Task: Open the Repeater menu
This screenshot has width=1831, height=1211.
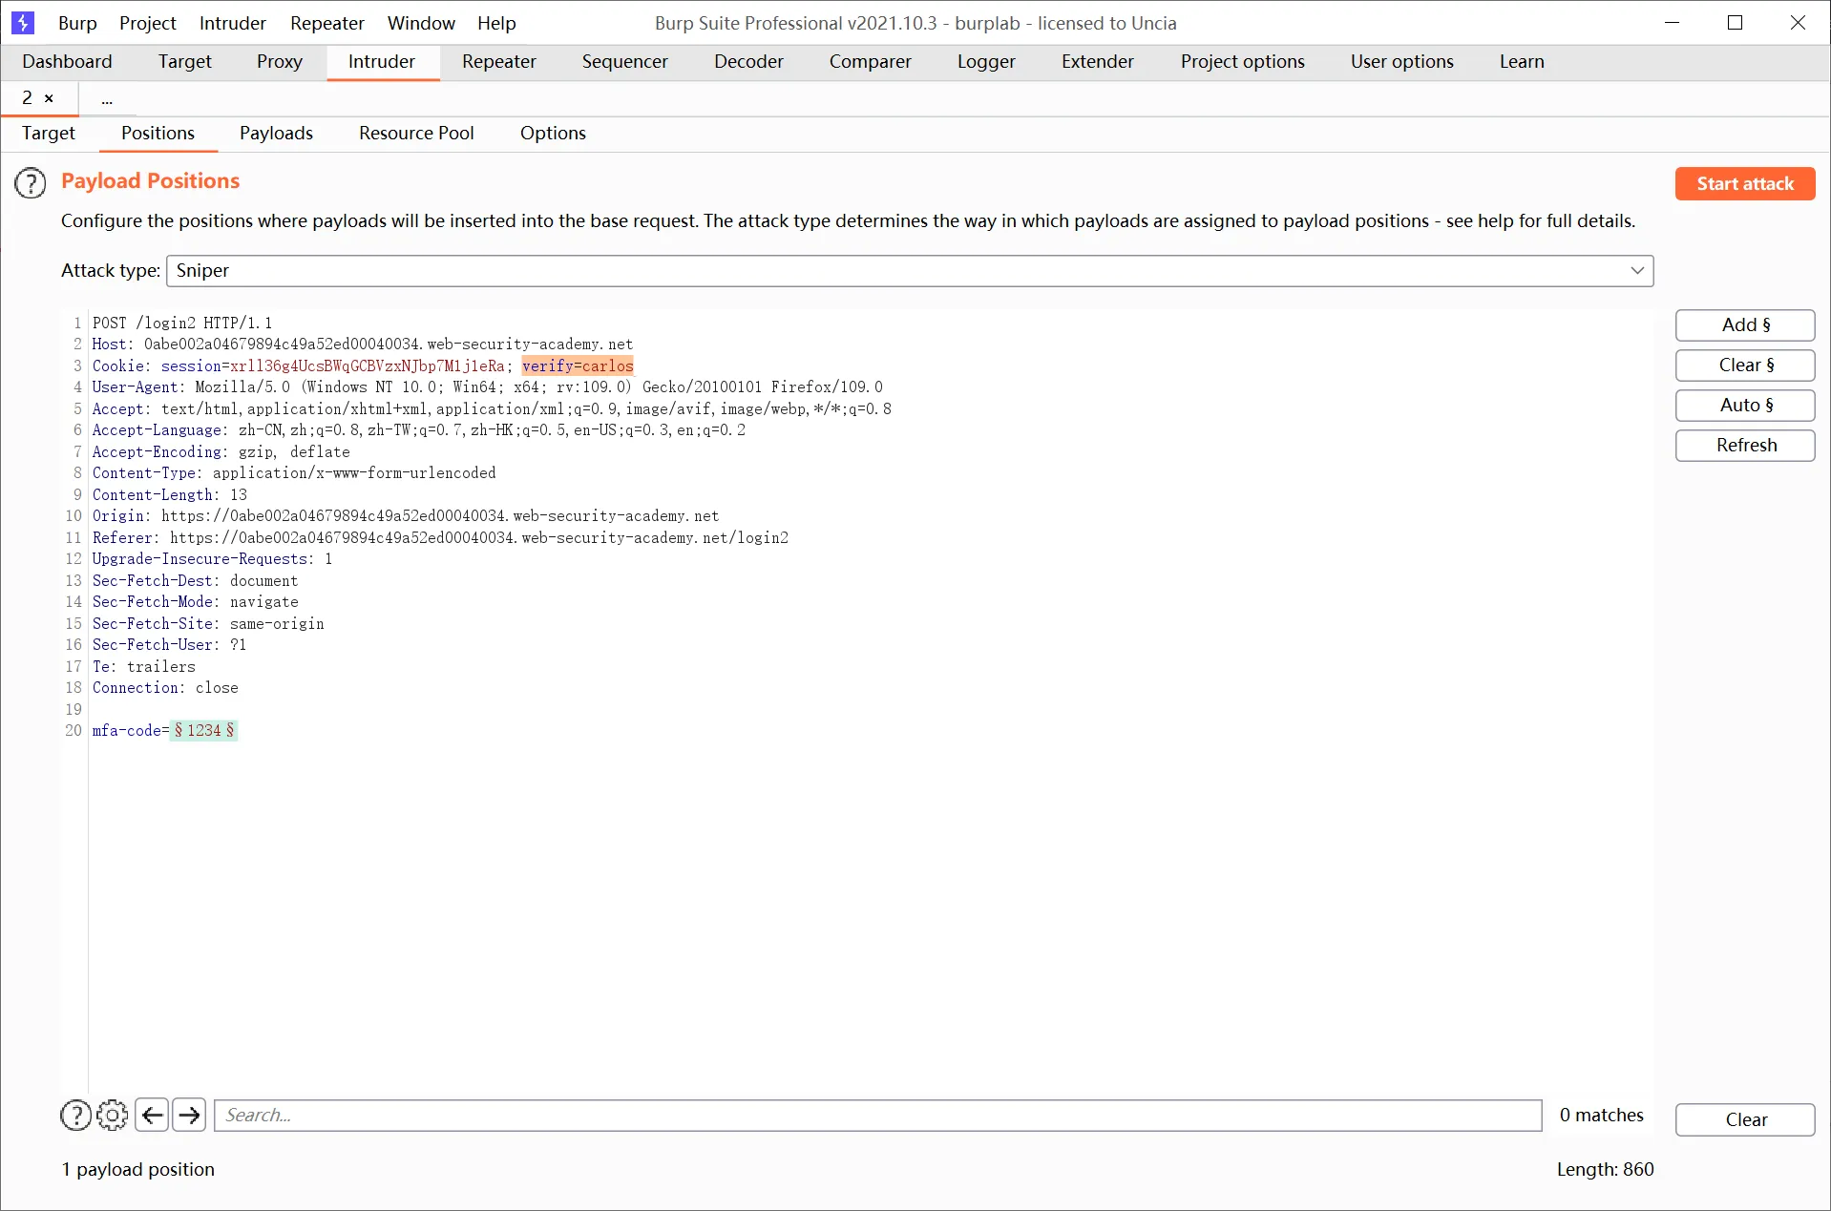Action: coord(327,23)
